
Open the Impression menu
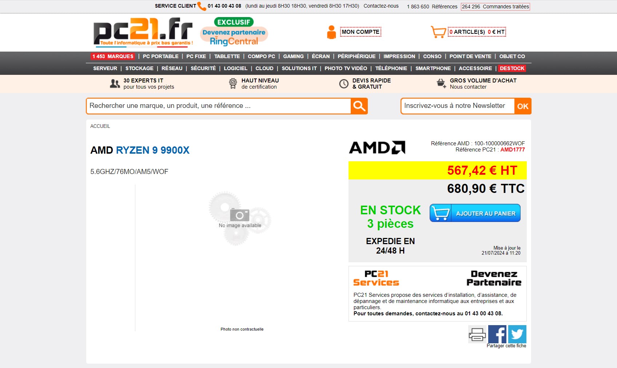pyautogui.click(x=399, y=56)
